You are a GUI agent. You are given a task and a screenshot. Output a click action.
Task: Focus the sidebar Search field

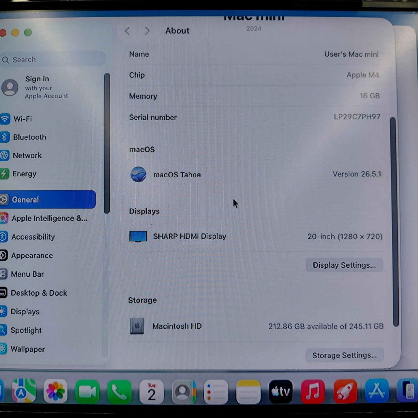point(53,60)
